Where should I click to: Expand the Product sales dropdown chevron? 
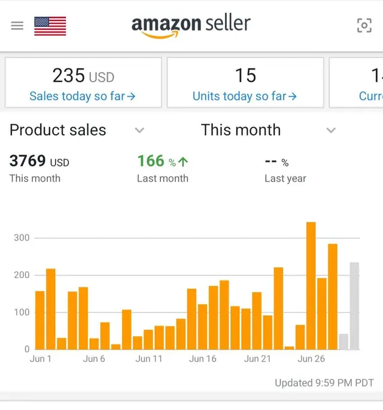coord(139,130)
